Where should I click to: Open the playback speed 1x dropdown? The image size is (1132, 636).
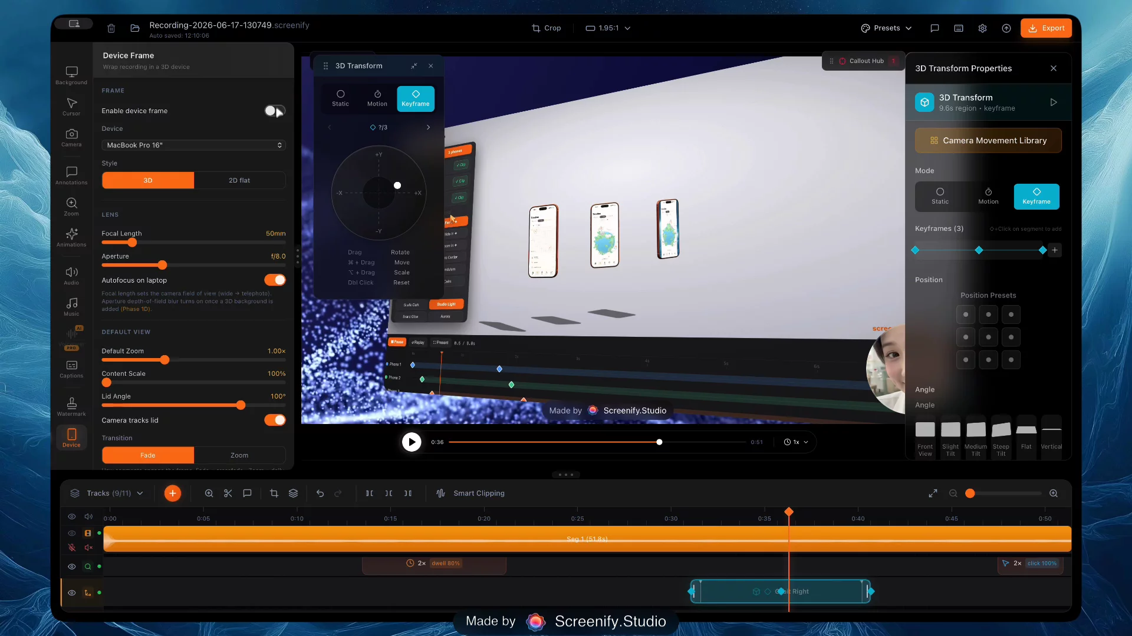tap(796, 442)
